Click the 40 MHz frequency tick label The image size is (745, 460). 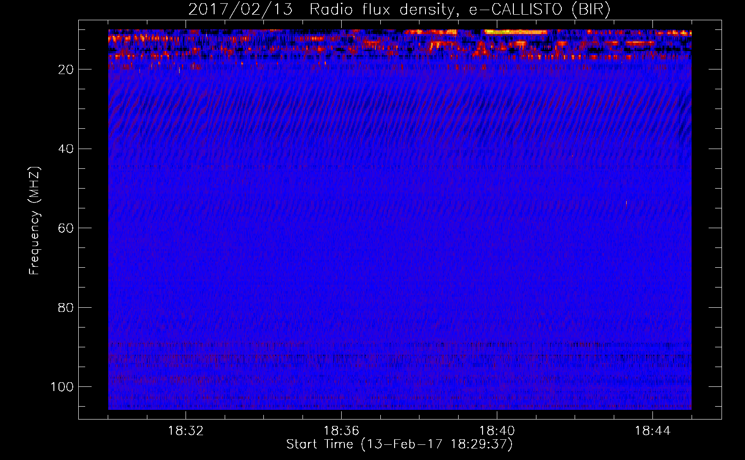click(66, 149)
